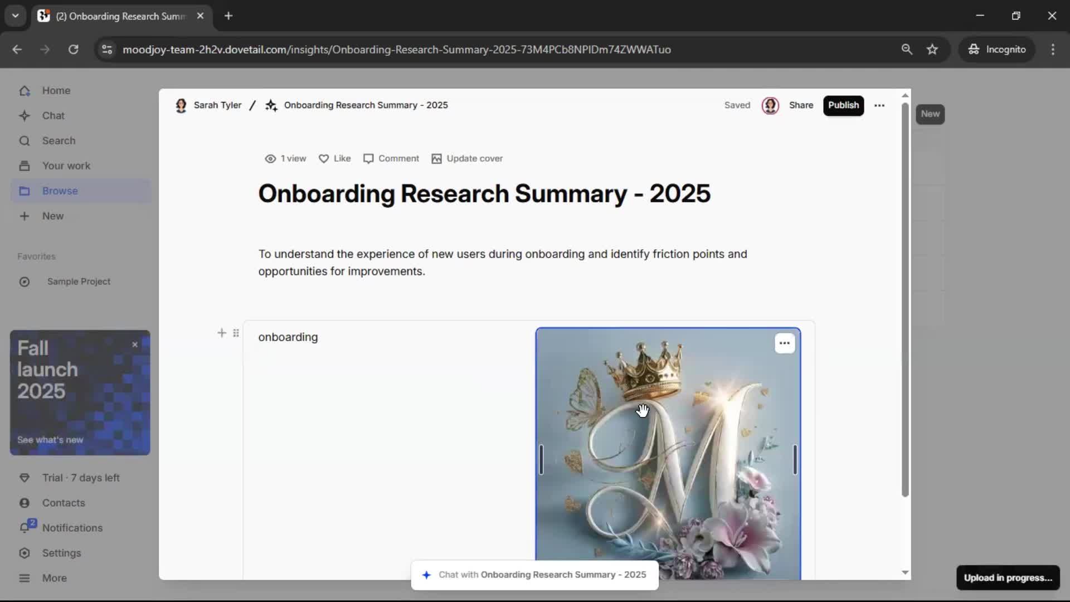This screenshot has width=1070, height=602.
Task: Click the image's right resize handle
Action: coord(795,460)
